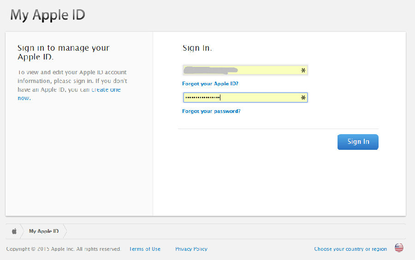Focus the Apple ID email field

pyautogui.click(x=245, y=71)
